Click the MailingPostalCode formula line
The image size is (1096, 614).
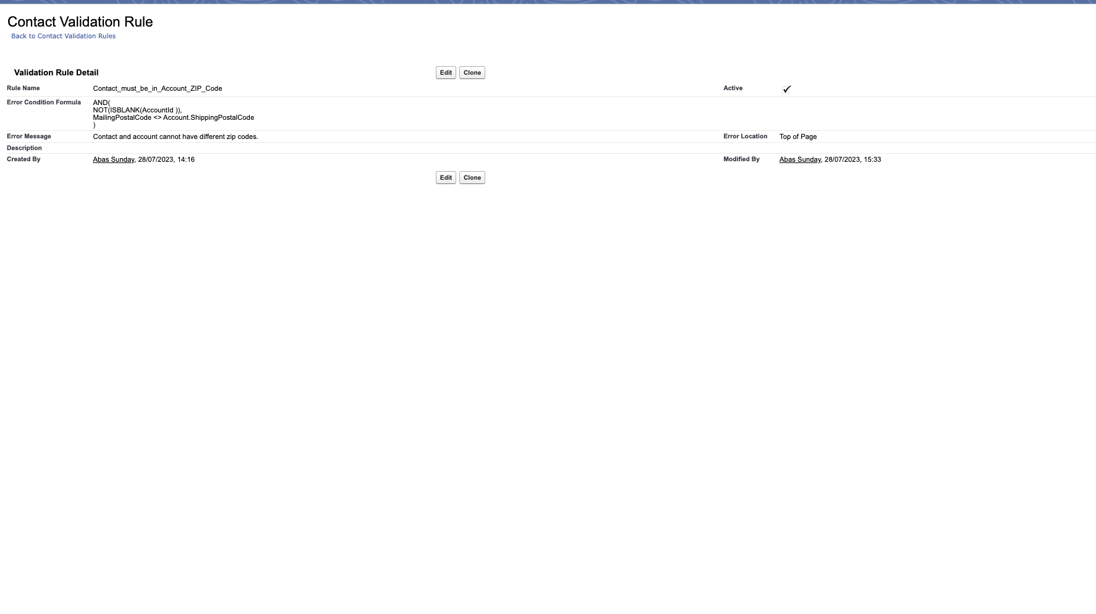click(174, 117)
